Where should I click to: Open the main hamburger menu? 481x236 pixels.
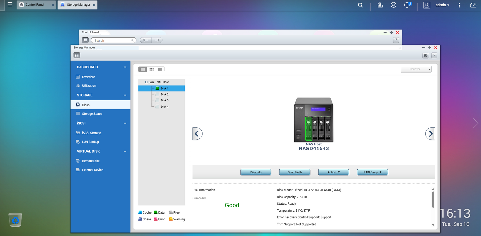click(10, 5)
